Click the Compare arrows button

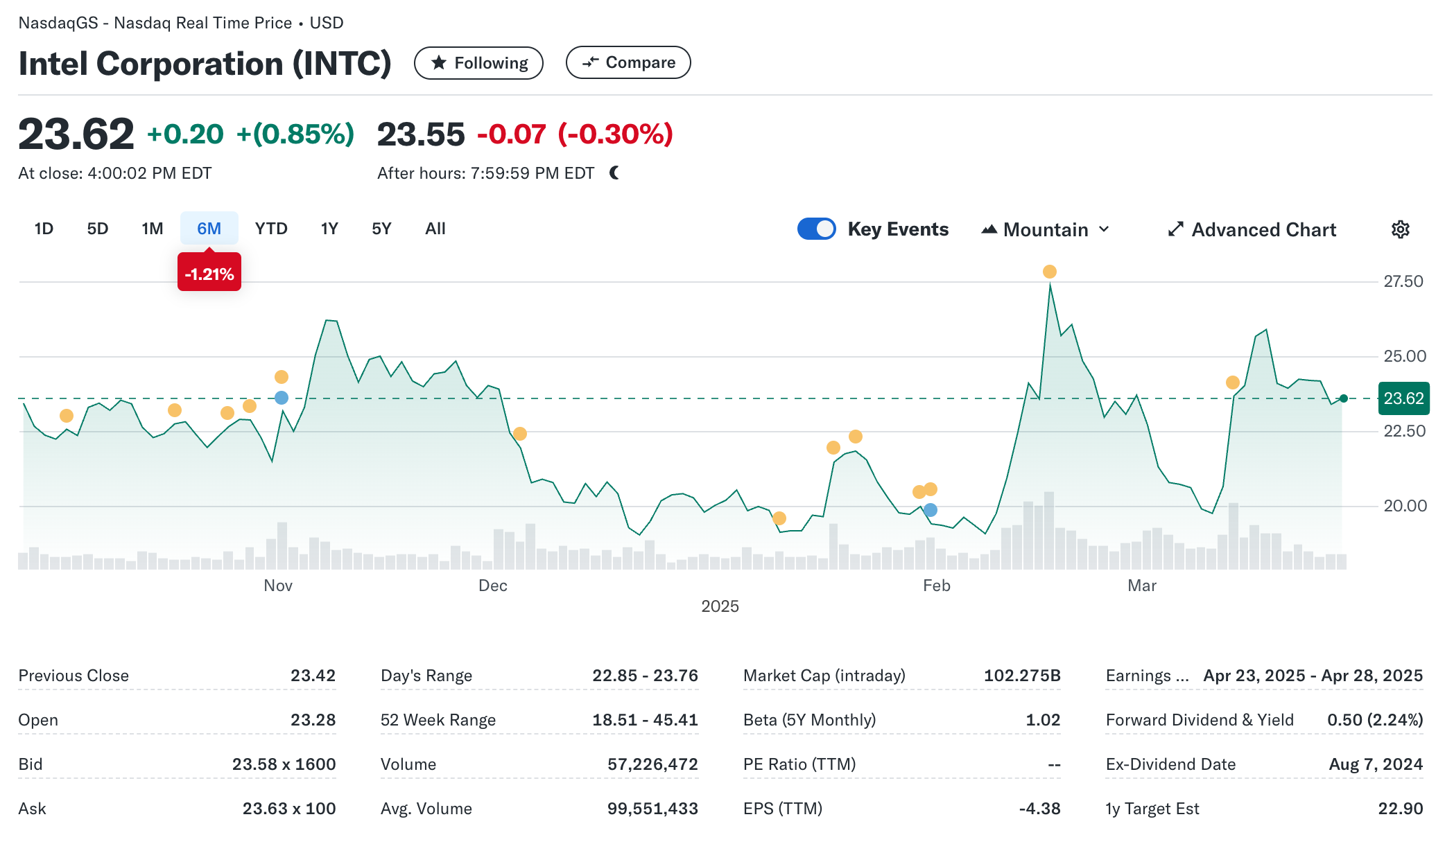628,62
